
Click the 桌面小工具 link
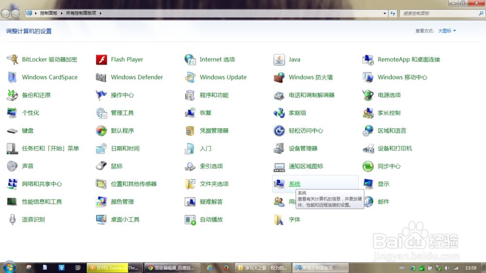coord(125,220)
